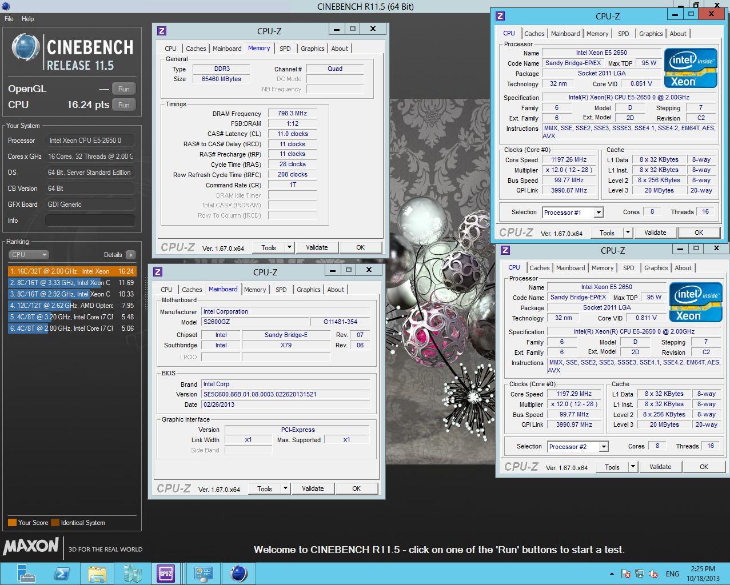Screen dimensions: 730x585
Task: Click the purple CPU-Z taskbar icon
Action: point(166,573)
